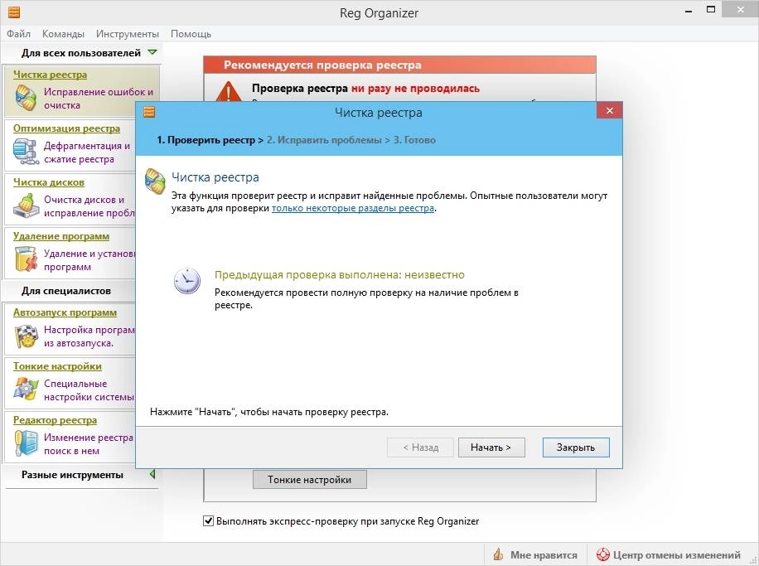Click the clock icon beside previous check status
Image resolution: width=759 pixels, height=566 pixels.
[186, 281]
